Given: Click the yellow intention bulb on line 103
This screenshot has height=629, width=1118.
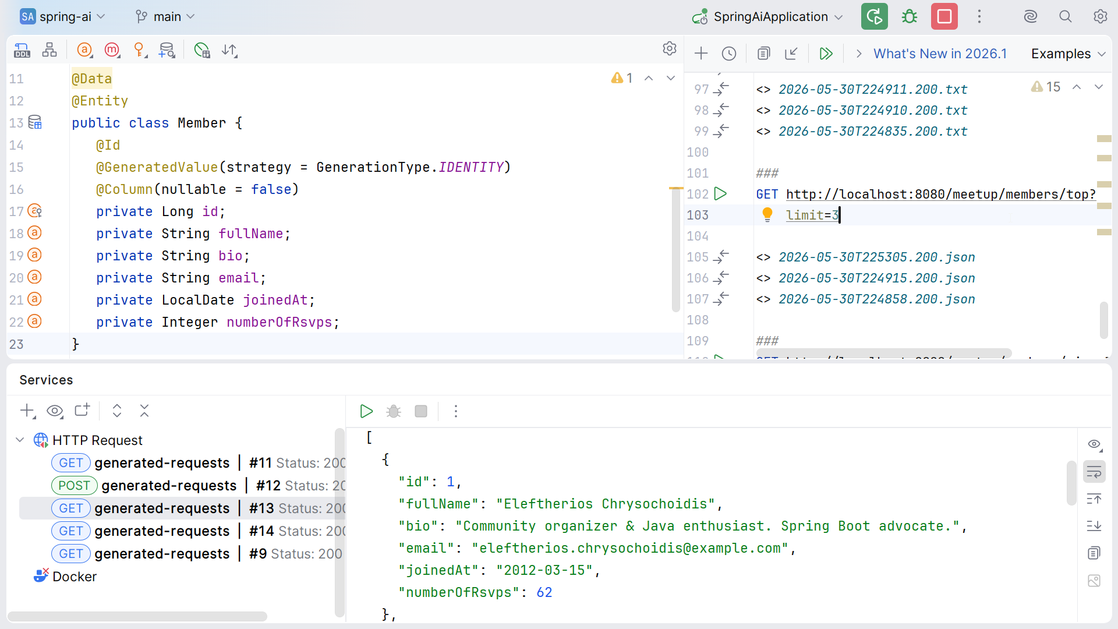Looking at the screenshot, I should [x=767, y=215].
